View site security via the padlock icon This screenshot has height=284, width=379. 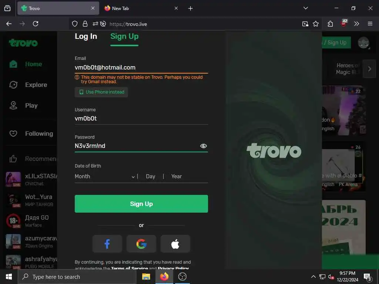tap(85, 24)
